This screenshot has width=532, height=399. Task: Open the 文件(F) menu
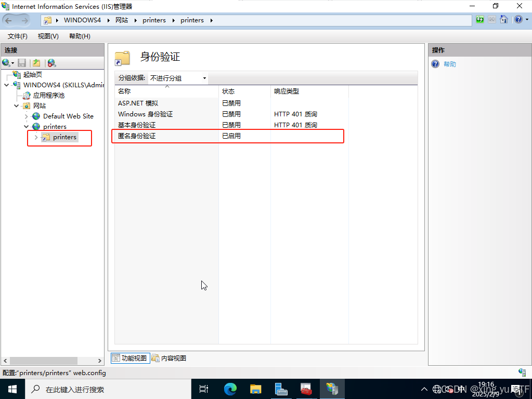[18, 36]
